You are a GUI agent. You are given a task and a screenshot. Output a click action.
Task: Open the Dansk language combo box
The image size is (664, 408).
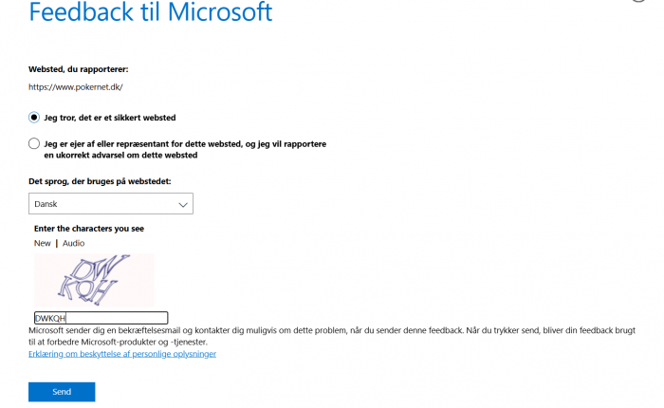tap(111, 204)
